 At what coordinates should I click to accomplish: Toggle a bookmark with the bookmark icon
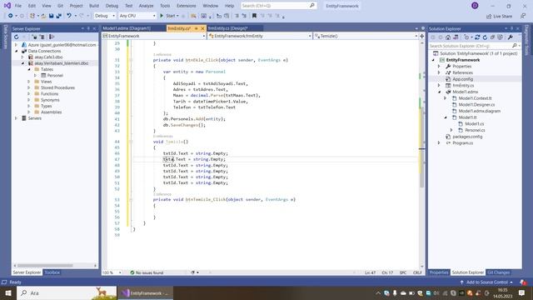tap(254, 16)
